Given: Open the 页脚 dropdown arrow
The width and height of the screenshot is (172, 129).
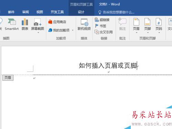Looking at the screenshot, I should coord(148,33).
